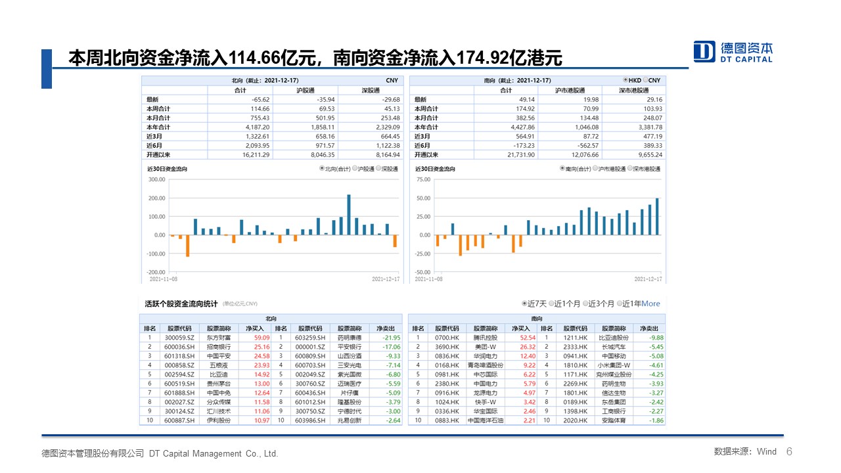Viewport: 841px width, 473px height.
Task: Click stock name 小米集团-W
Action: click(x=614, y=365)
